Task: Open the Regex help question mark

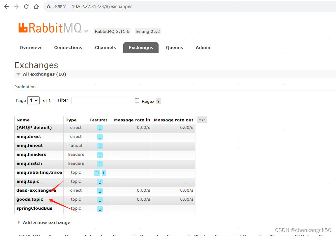Action: pyautogui.click(x=158, y=101)
